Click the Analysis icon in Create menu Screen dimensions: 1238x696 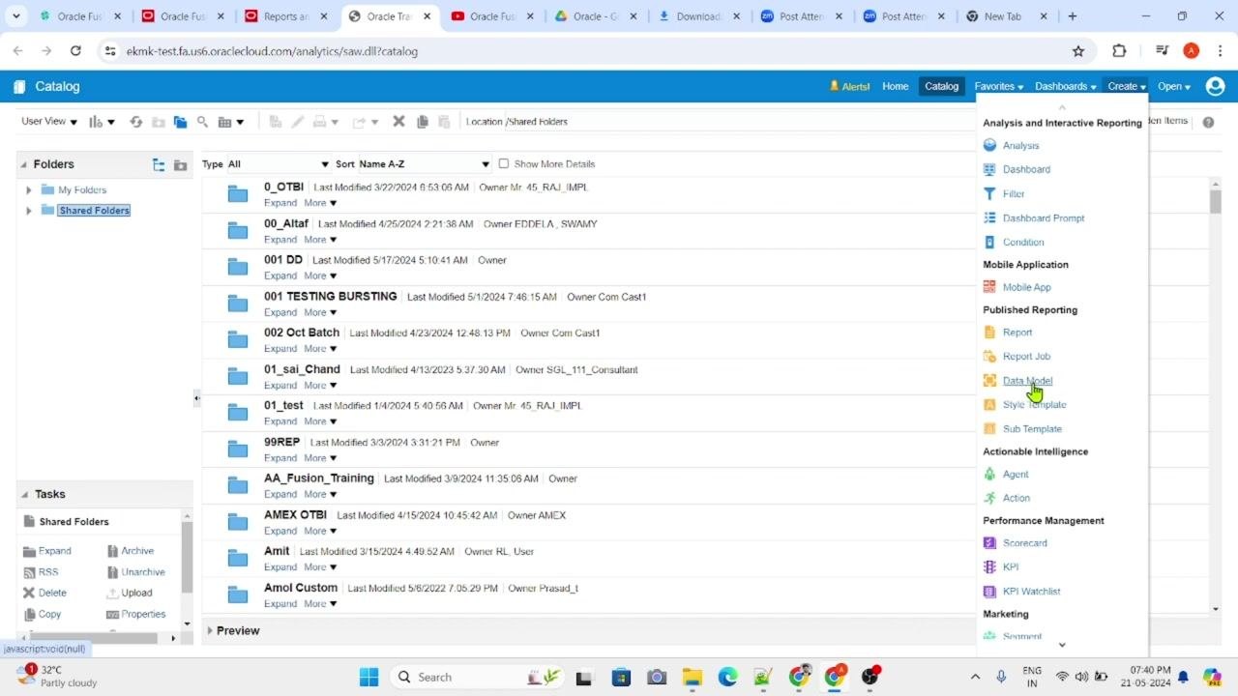(x=989, y=146)
